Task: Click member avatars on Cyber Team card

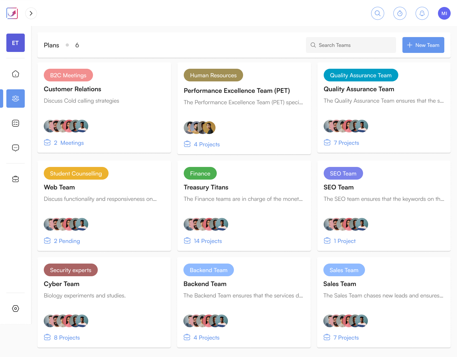Action: click(66, 321)
